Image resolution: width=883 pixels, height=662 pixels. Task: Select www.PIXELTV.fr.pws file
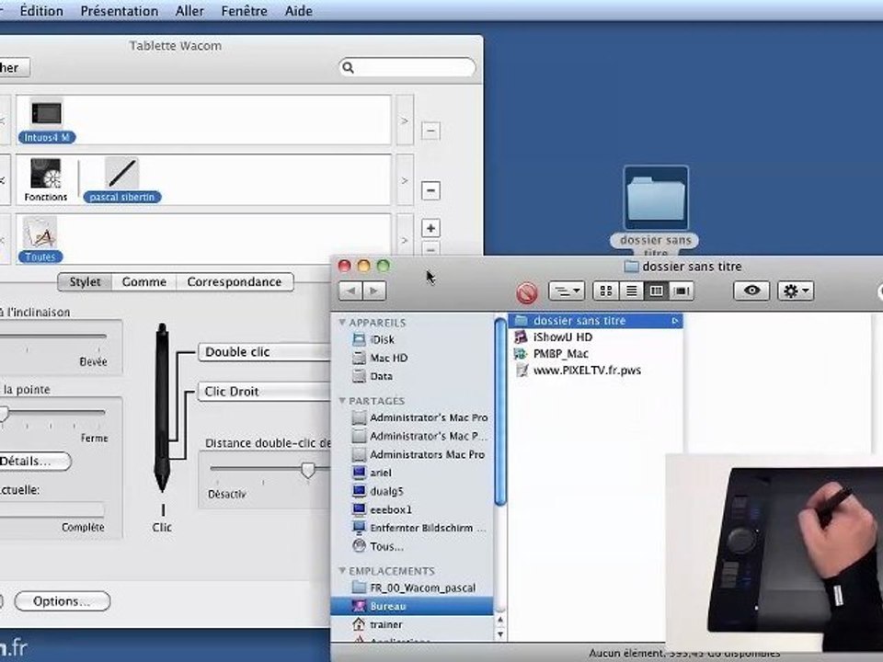(578, 371)
